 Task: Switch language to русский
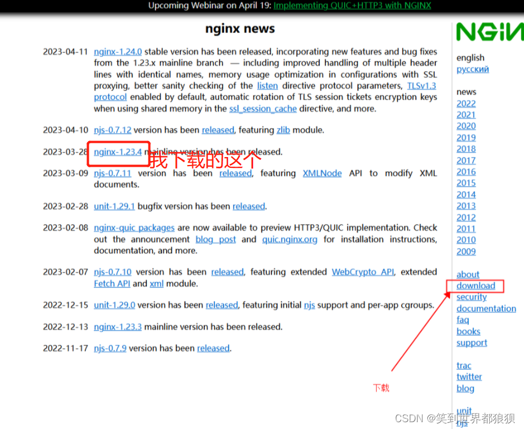(473, 69)
